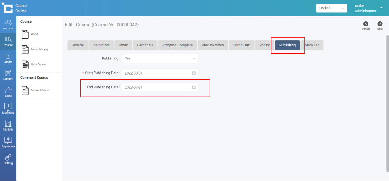Viewport: 389px width, 181px height.
Task: Open calendar for Start Publishing Date
Action: coord(194,73)
